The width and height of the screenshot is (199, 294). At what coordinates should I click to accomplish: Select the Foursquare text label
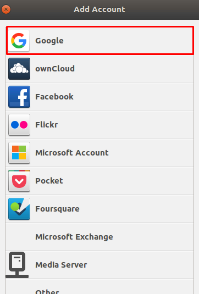click(x=57, y=209)
